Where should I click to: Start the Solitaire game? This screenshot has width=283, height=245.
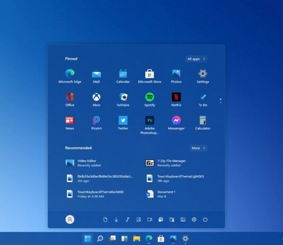point(123,100)
